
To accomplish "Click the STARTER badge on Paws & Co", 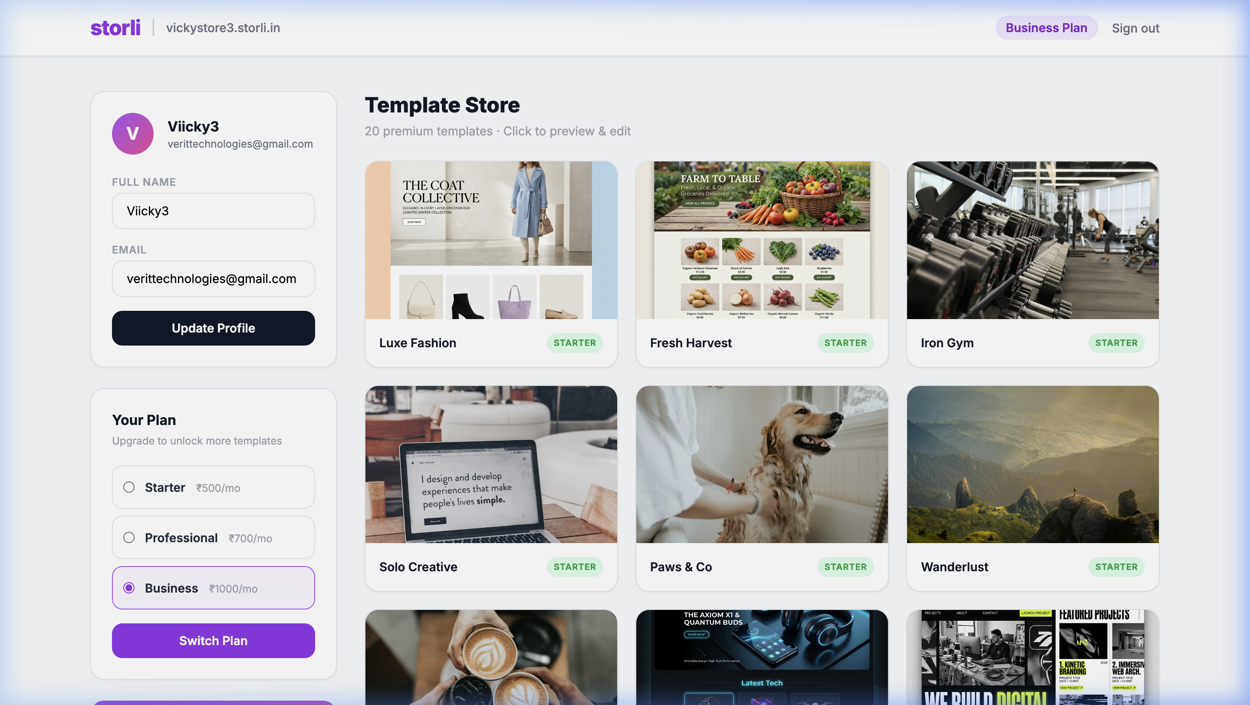I will (845, 567).
